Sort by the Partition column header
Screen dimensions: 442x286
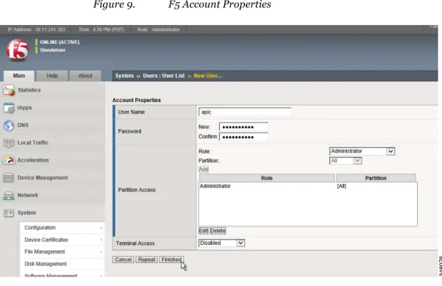coord(376,178)
